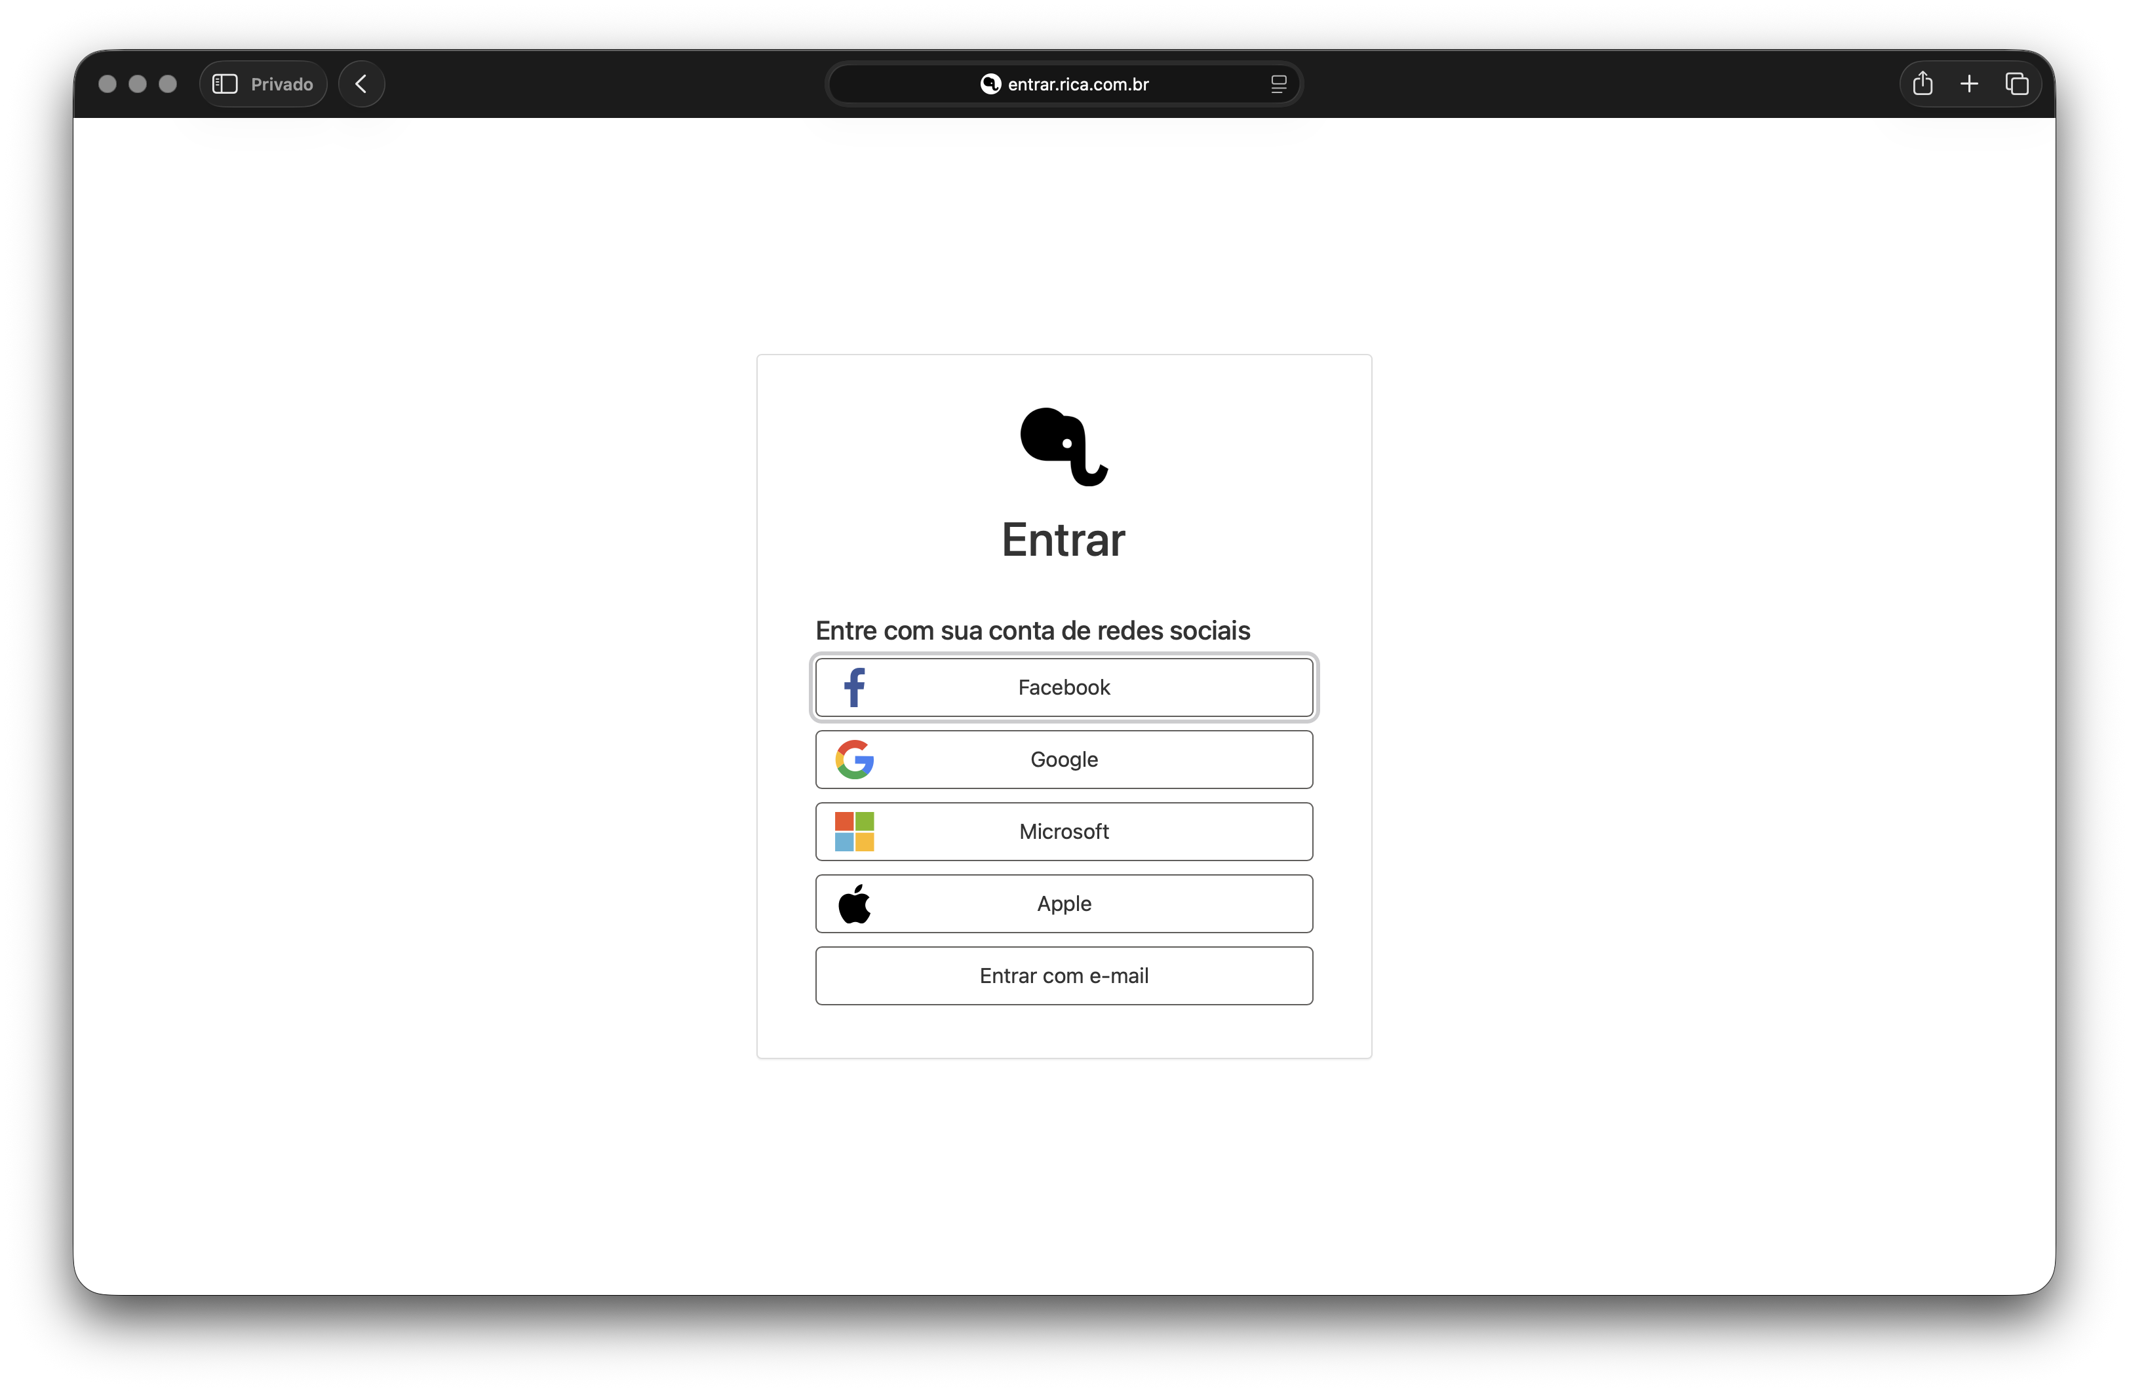
Task: Go back with the Safari back arrow
Action: (x=361, y=84)
